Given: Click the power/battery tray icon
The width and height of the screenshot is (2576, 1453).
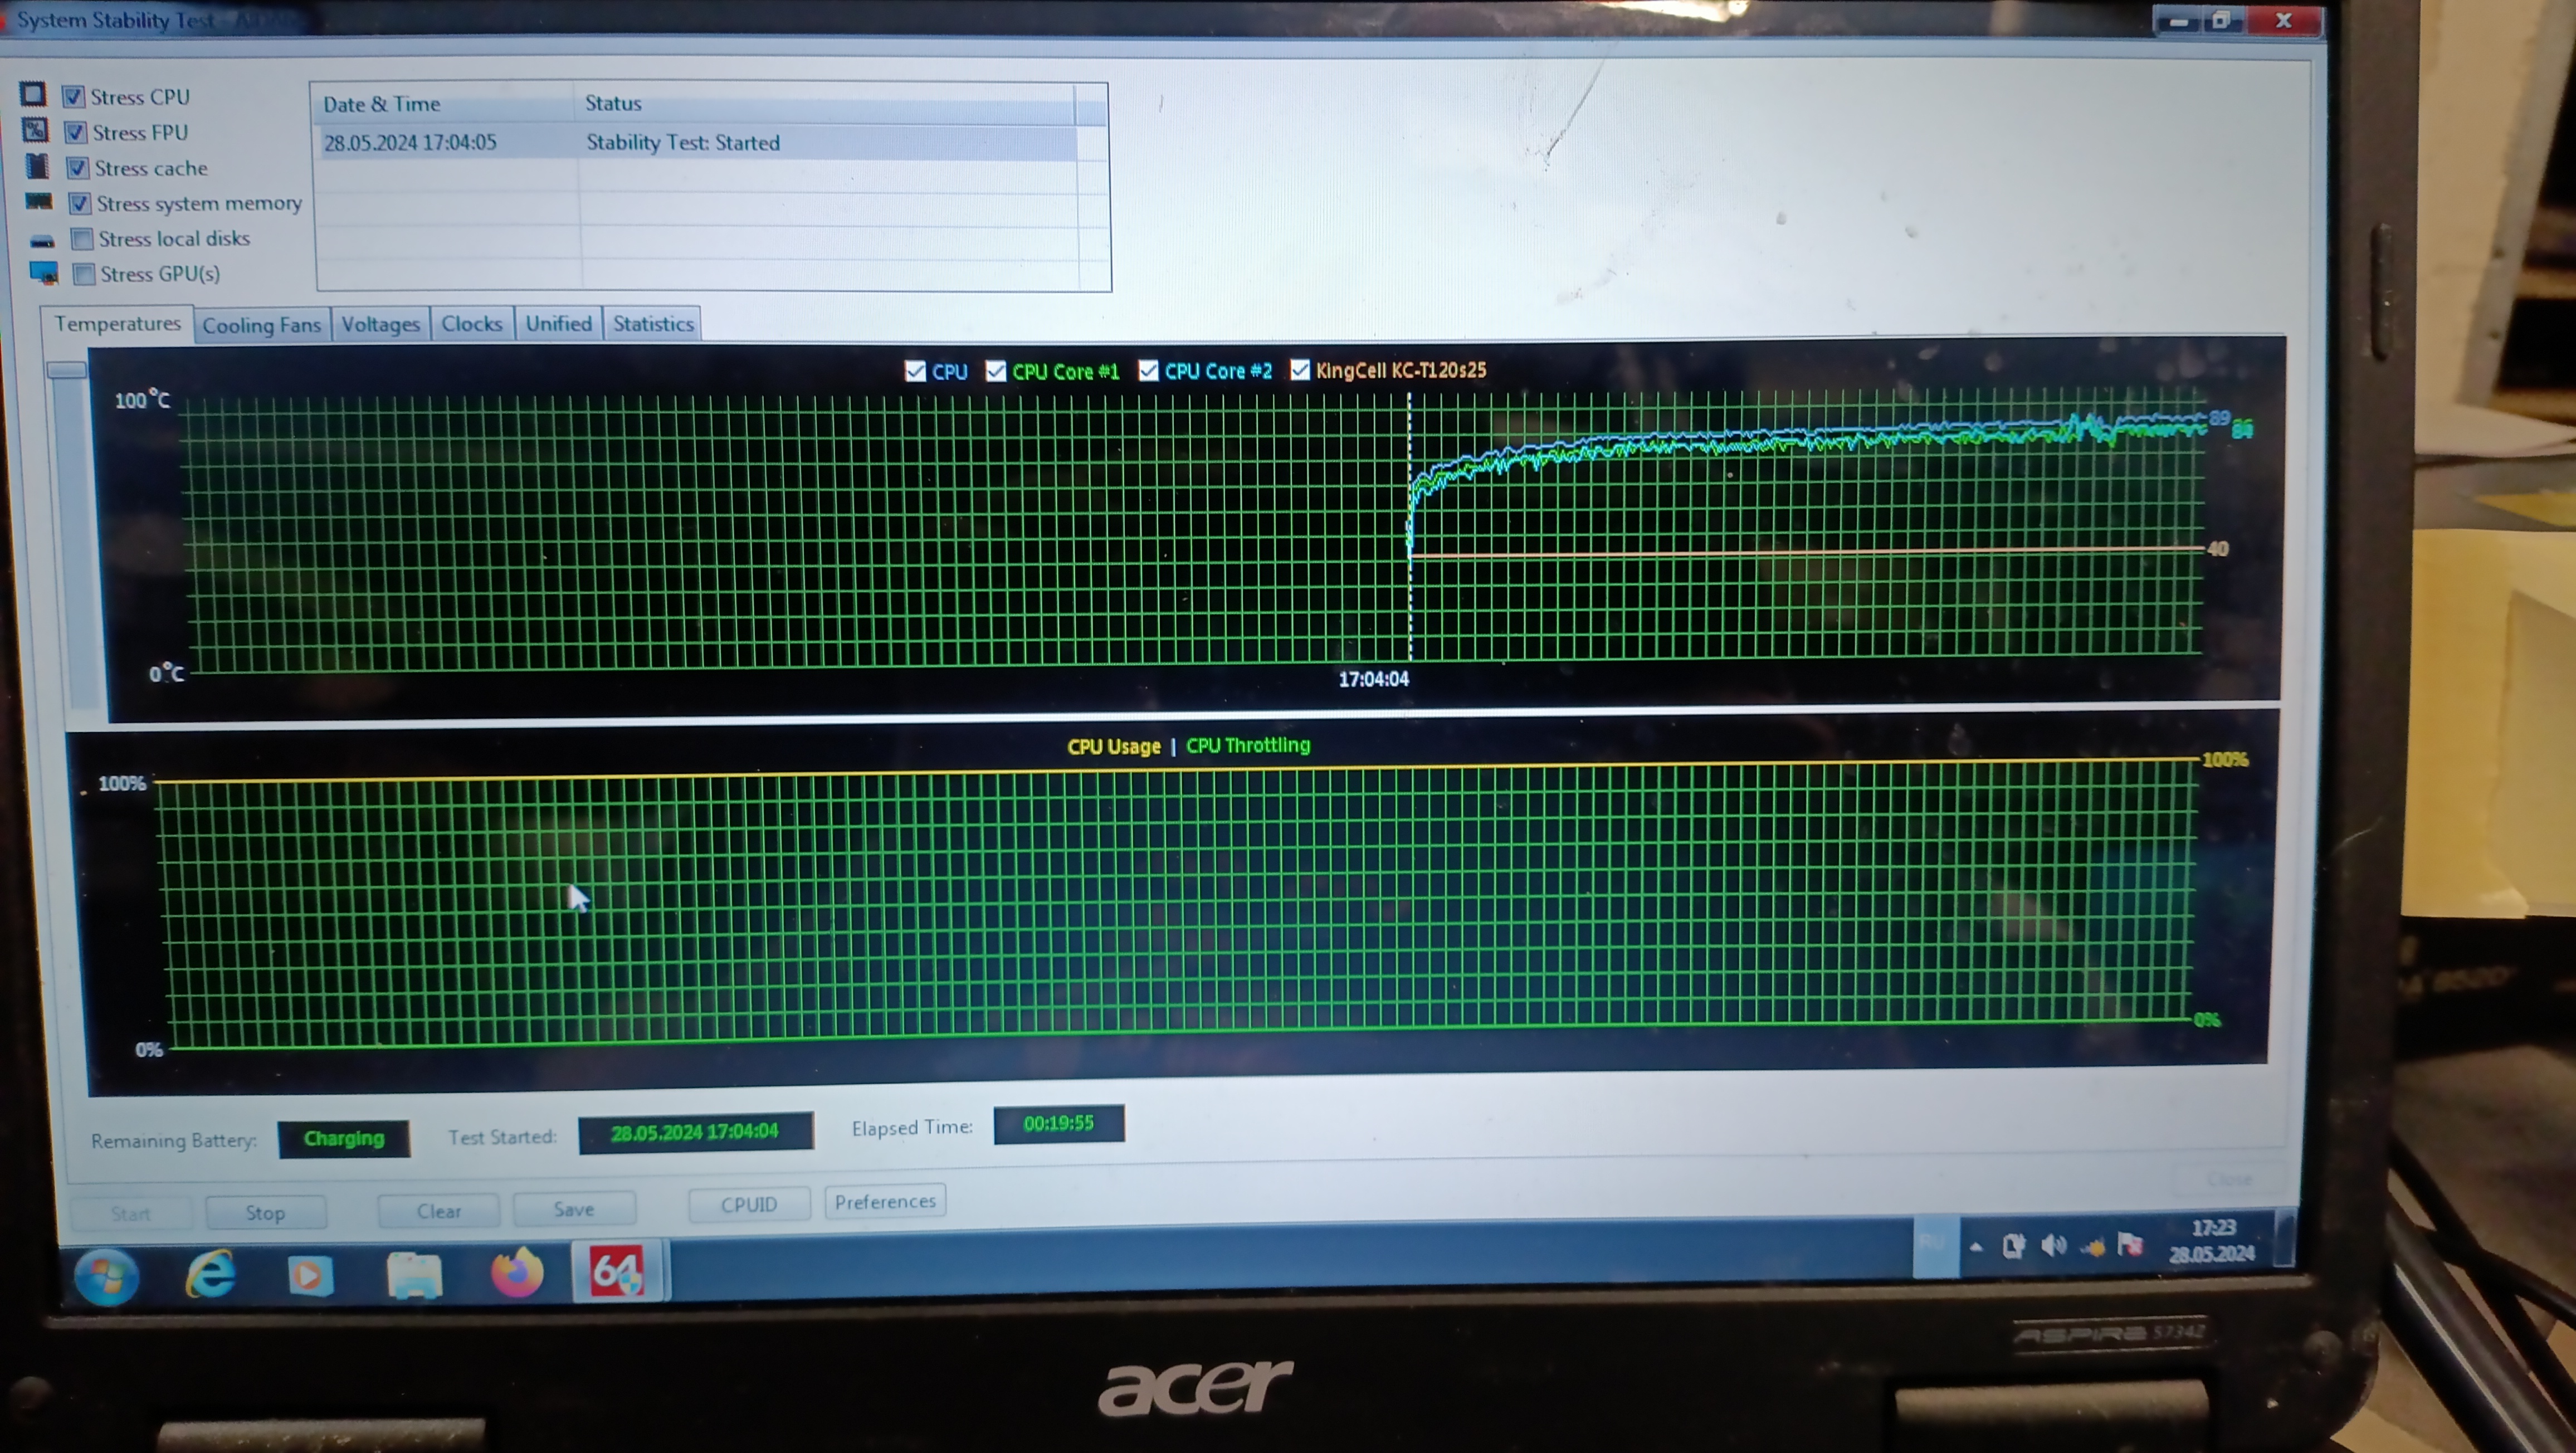Looking at the screenshot, I should (x=2013, y=1245).
